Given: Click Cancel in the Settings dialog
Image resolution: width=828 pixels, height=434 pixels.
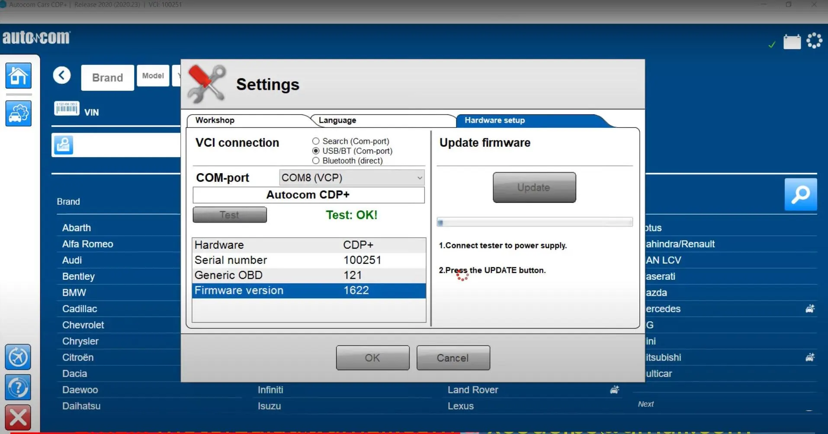Looking at the screenshot, I should (453, 358).
